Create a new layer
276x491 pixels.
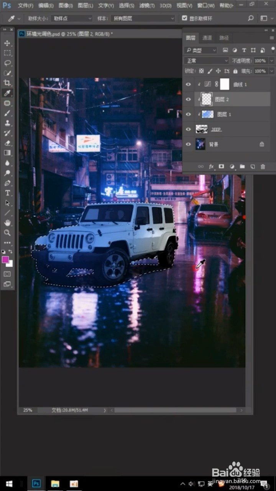(253, 166)
